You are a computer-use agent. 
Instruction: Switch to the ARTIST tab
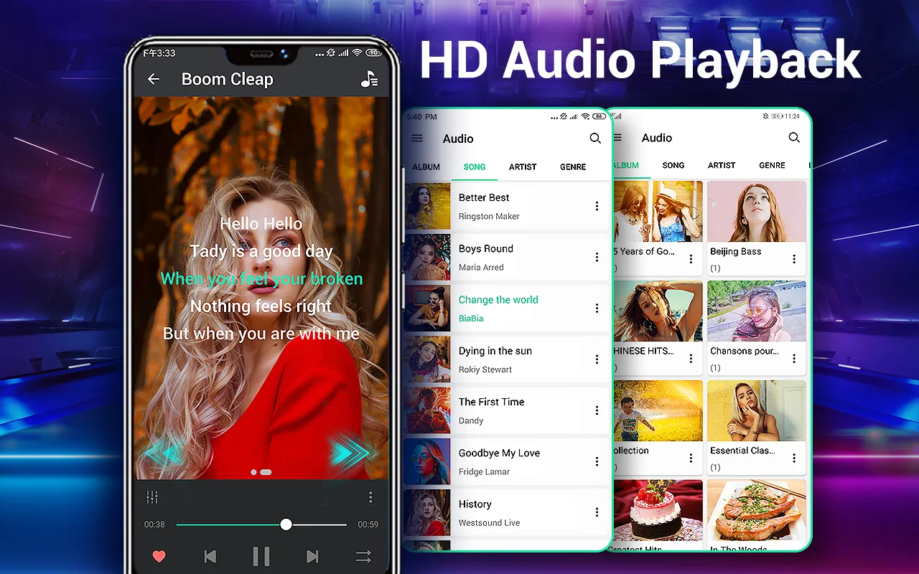pos(522,166)
